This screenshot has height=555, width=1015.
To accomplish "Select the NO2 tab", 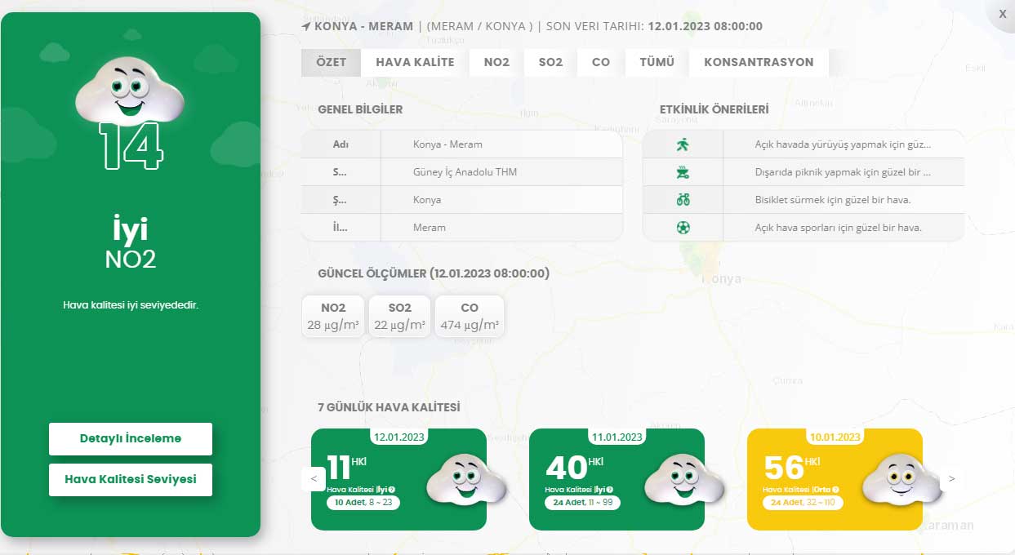I will point(496,62).
